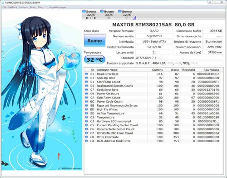The height and width of the screenshot is (178, 227).
Task: Select raw value 000000008896
Action: click(208, 94)
